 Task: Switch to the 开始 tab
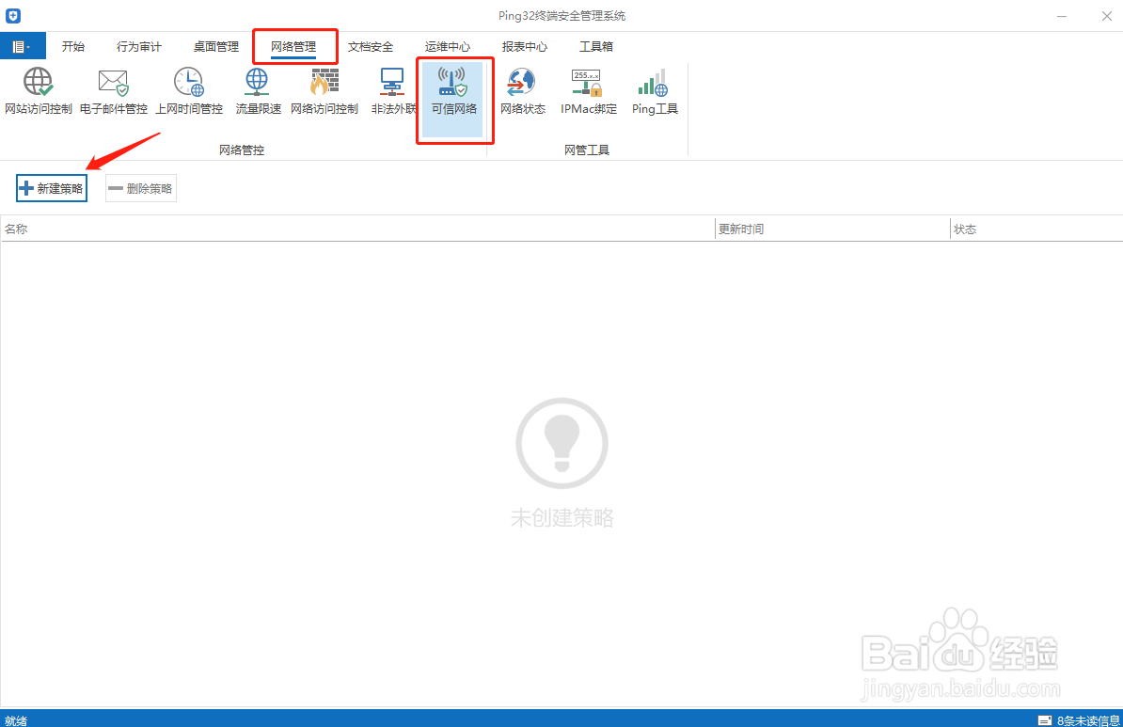click(73, 47)
